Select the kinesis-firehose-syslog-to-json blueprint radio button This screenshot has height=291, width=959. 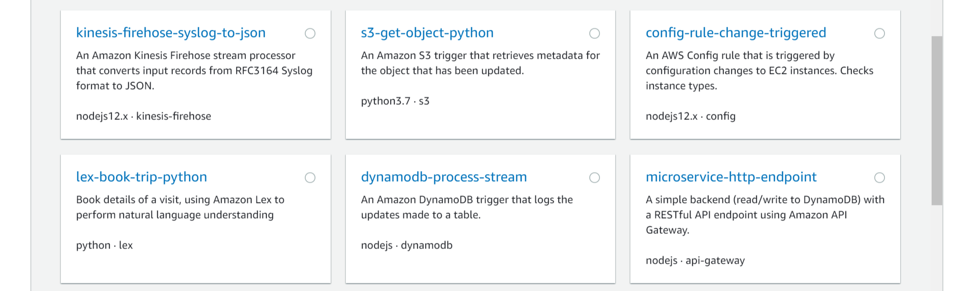click(x=310, y=33)
